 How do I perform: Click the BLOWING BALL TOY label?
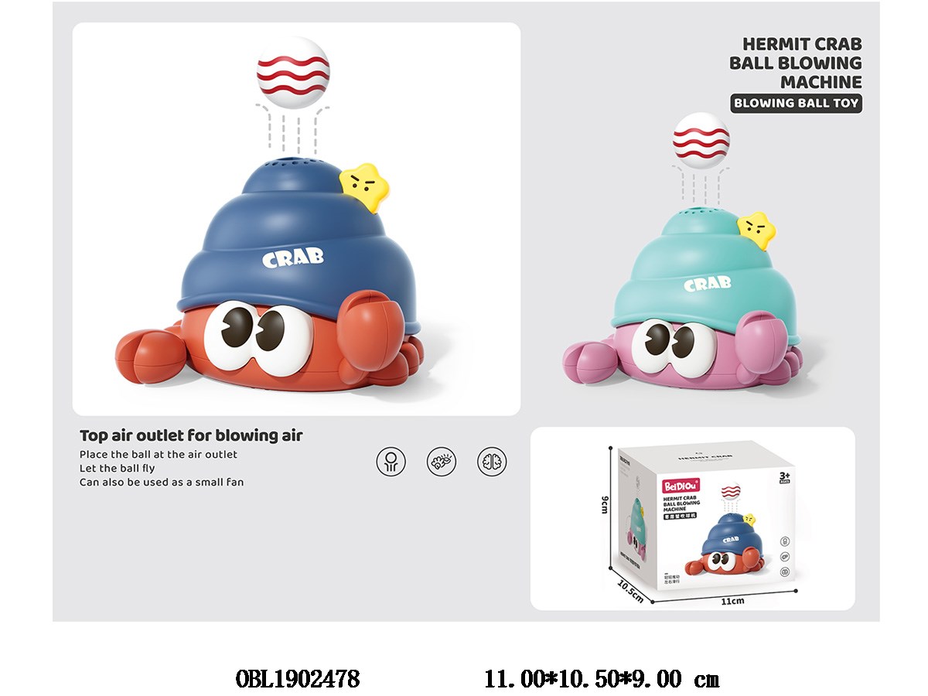(796, 103)
